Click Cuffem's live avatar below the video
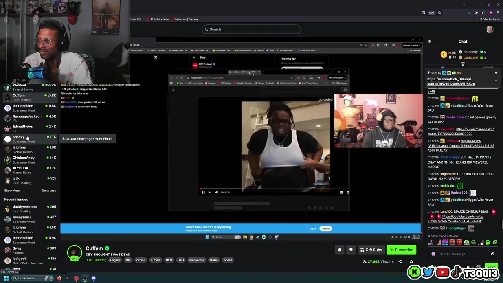Image resolution: width=503 pixels, height=283 pixels. 74,253
